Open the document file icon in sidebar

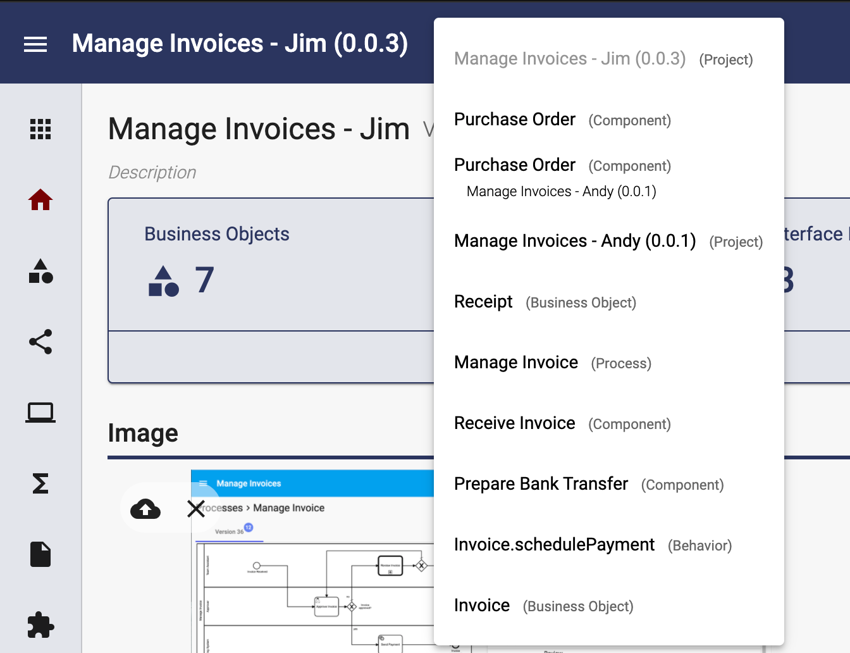coord(40,554)
